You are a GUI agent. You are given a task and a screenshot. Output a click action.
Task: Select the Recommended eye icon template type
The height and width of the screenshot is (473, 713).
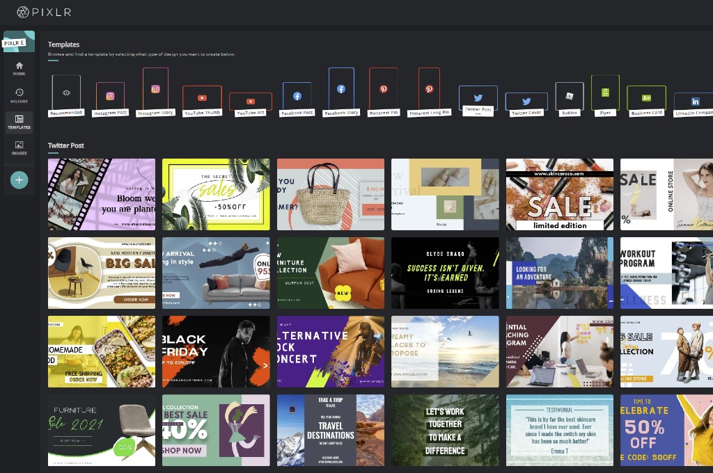(66, 93)
